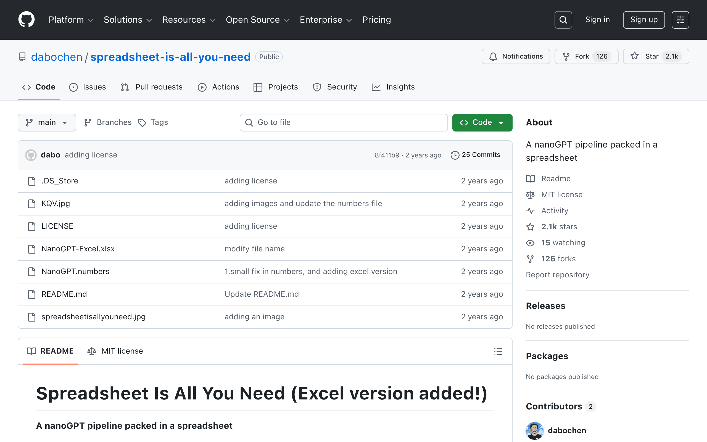The height and width of the screenshot is (442, 707).
Task: Click dabochen contributor avatar
Action: point(534,430)
